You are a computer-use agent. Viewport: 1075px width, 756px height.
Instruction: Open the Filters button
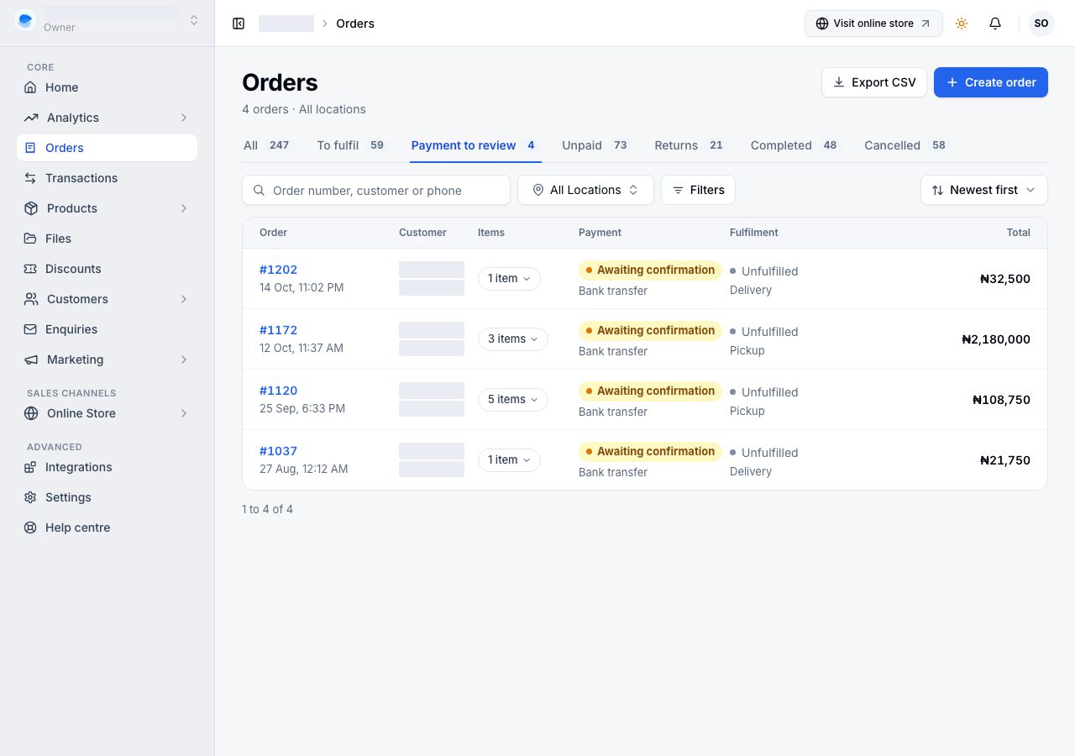tap(698, 190)
